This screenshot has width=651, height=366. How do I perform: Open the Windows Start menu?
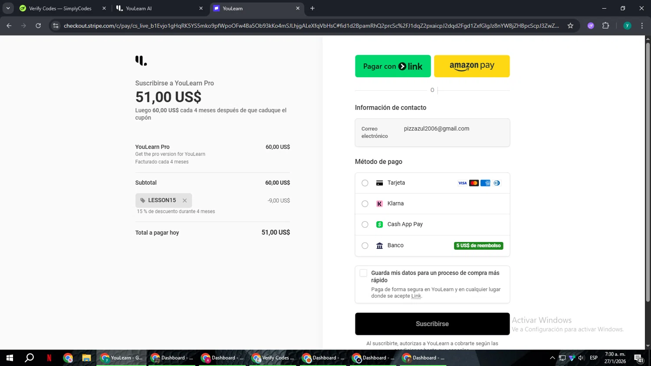click(x=10, y=358)
